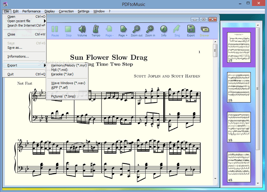Screen dimensions: 267x192
Task: Open the Edit menu
Action: tap(16, 11)
